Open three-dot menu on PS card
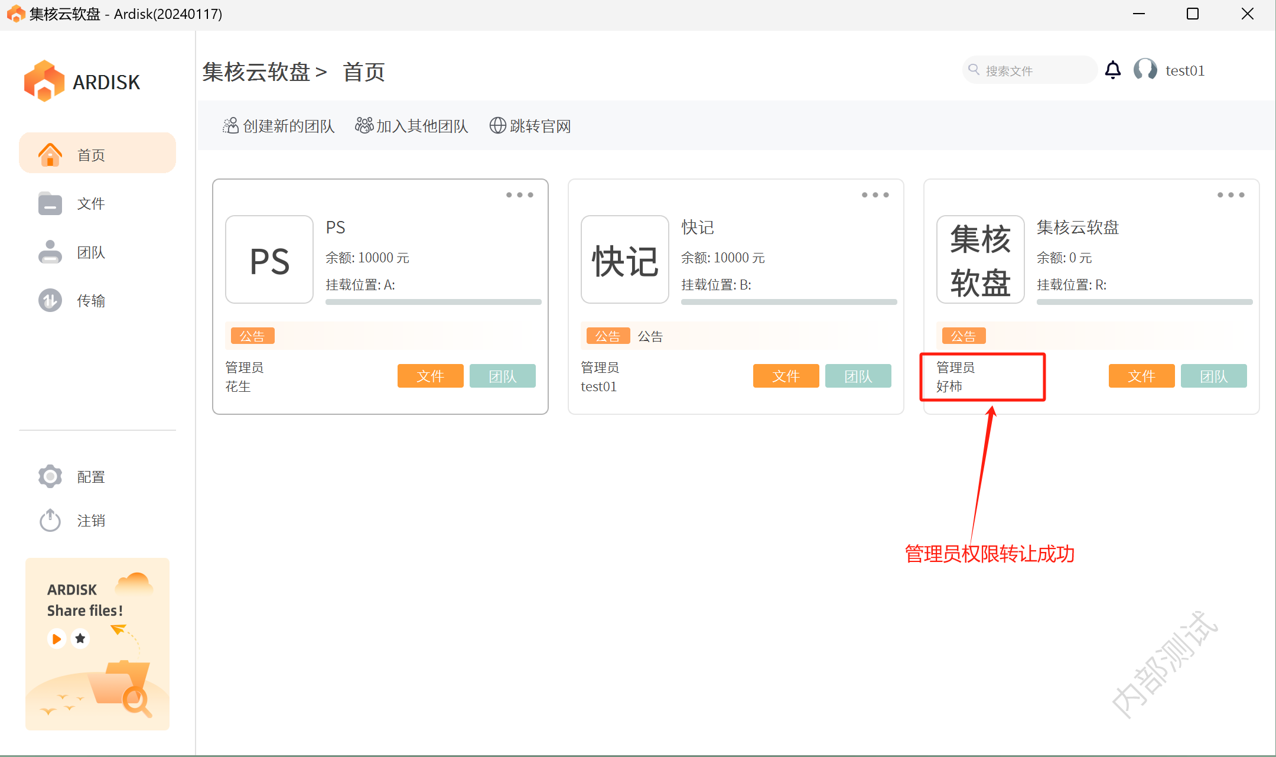 click(x=519, y=195)
